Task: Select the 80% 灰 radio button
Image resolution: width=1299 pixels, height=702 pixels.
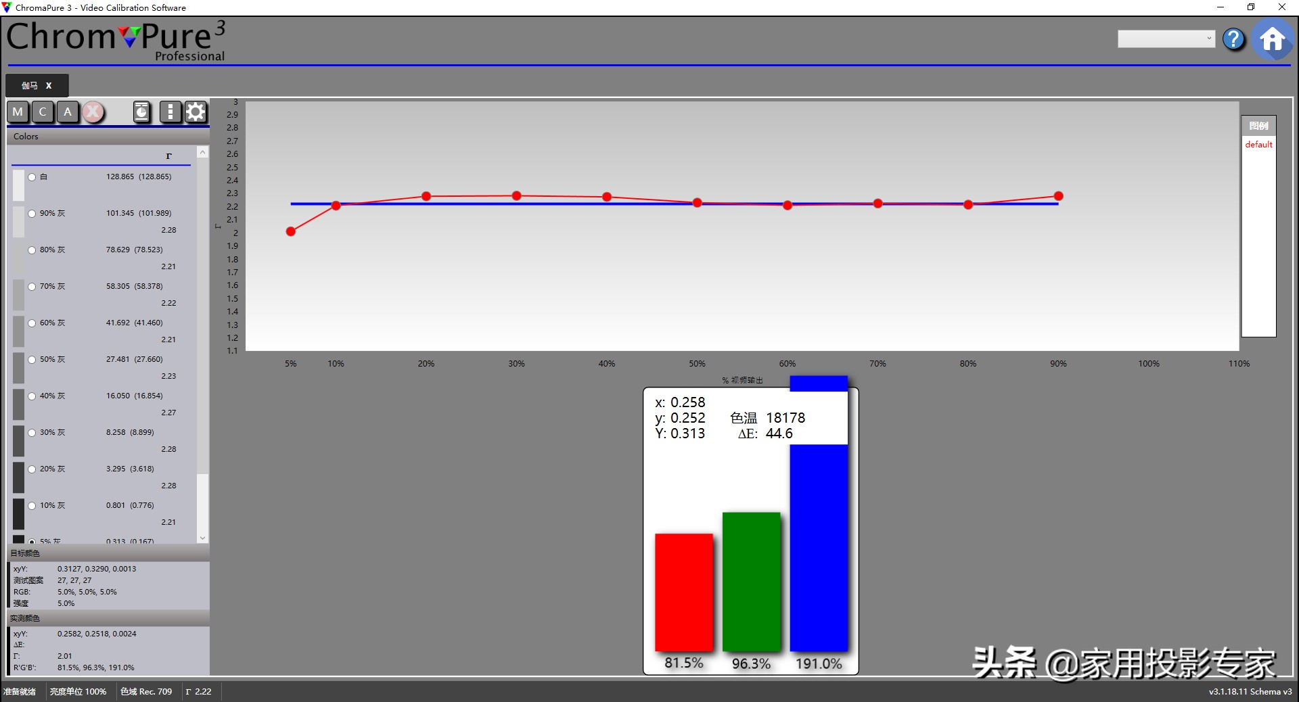Action: 32,250
